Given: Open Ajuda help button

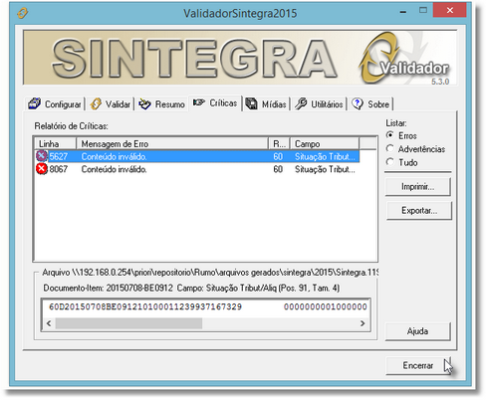Looking at the screenshot, I should click(x=417, y=331).
